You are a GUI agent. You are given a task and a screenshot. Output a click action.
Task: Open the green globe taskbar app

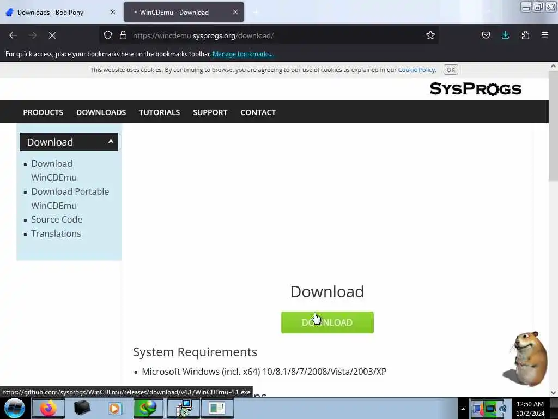(148, 408)
